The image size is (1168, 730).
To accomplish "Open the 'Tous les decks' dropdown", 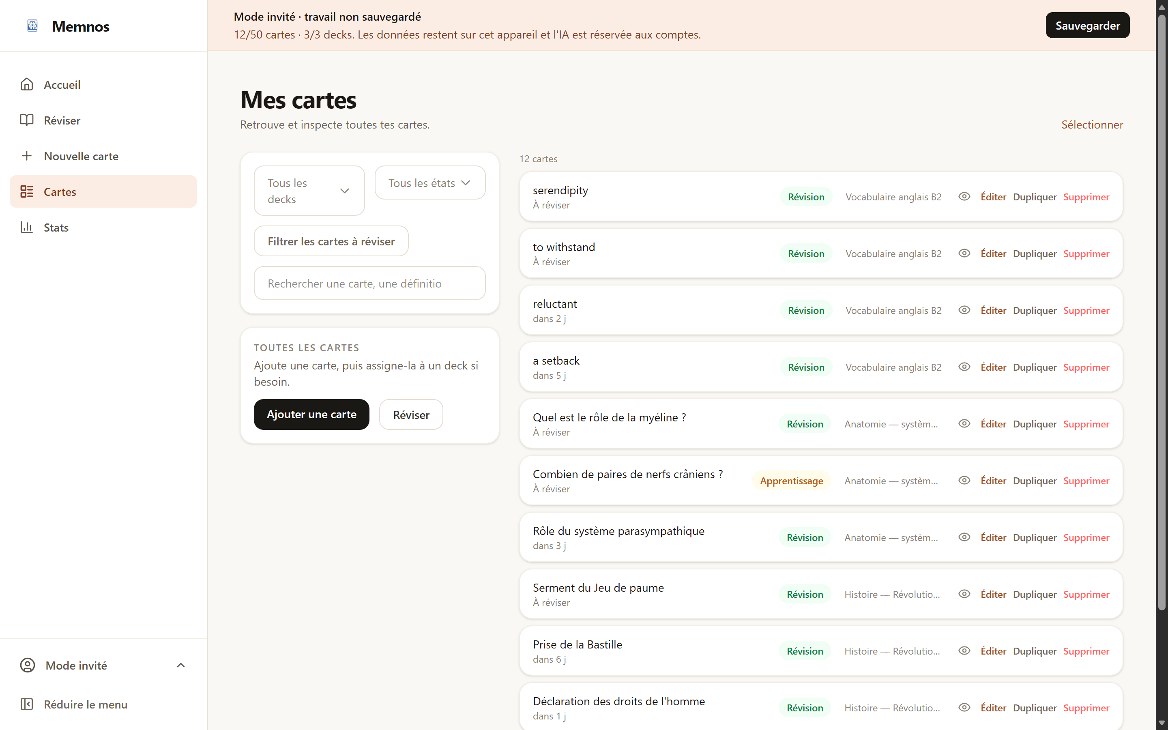I will [309, 191].
